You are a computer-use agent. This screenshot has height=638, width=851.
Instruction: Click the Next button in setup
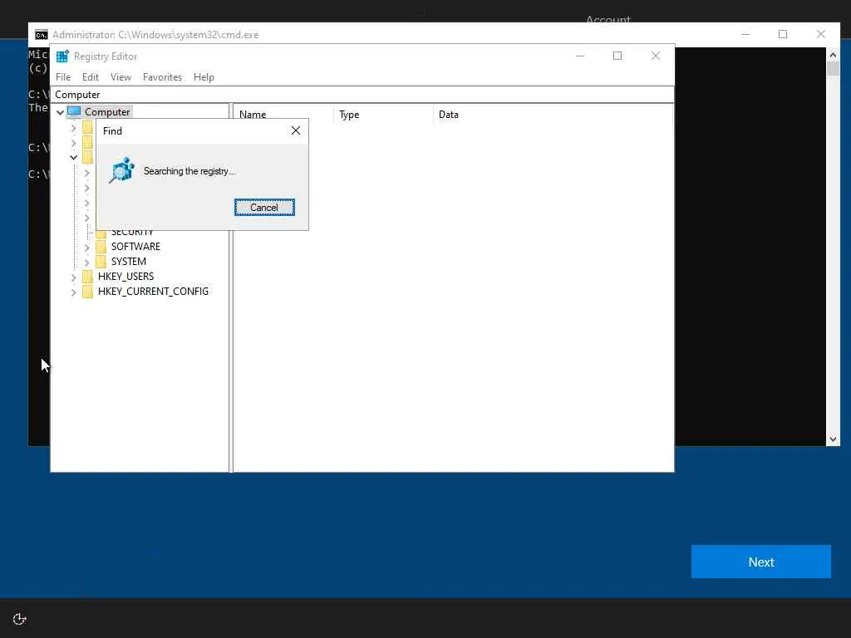point(761,562)
